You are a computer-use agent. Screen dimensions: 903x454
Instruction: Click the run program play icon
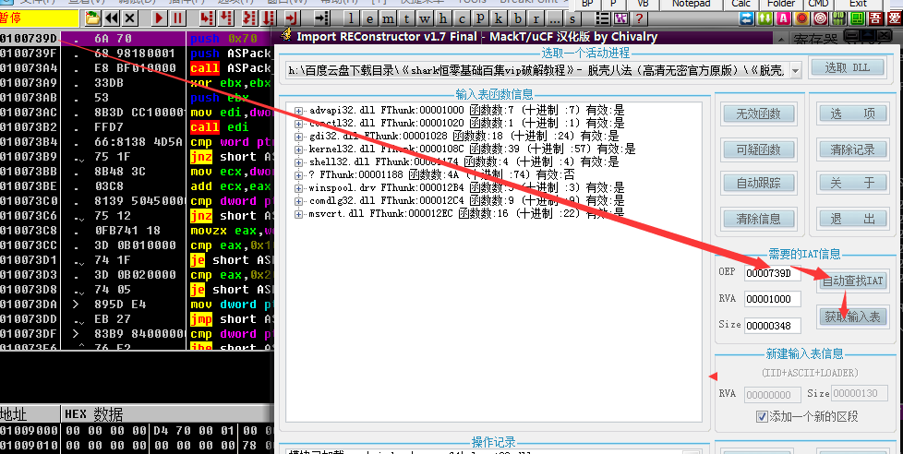(159, 18)
